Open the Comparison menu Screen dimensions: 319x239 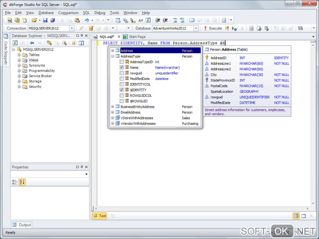tap(68, 13)
